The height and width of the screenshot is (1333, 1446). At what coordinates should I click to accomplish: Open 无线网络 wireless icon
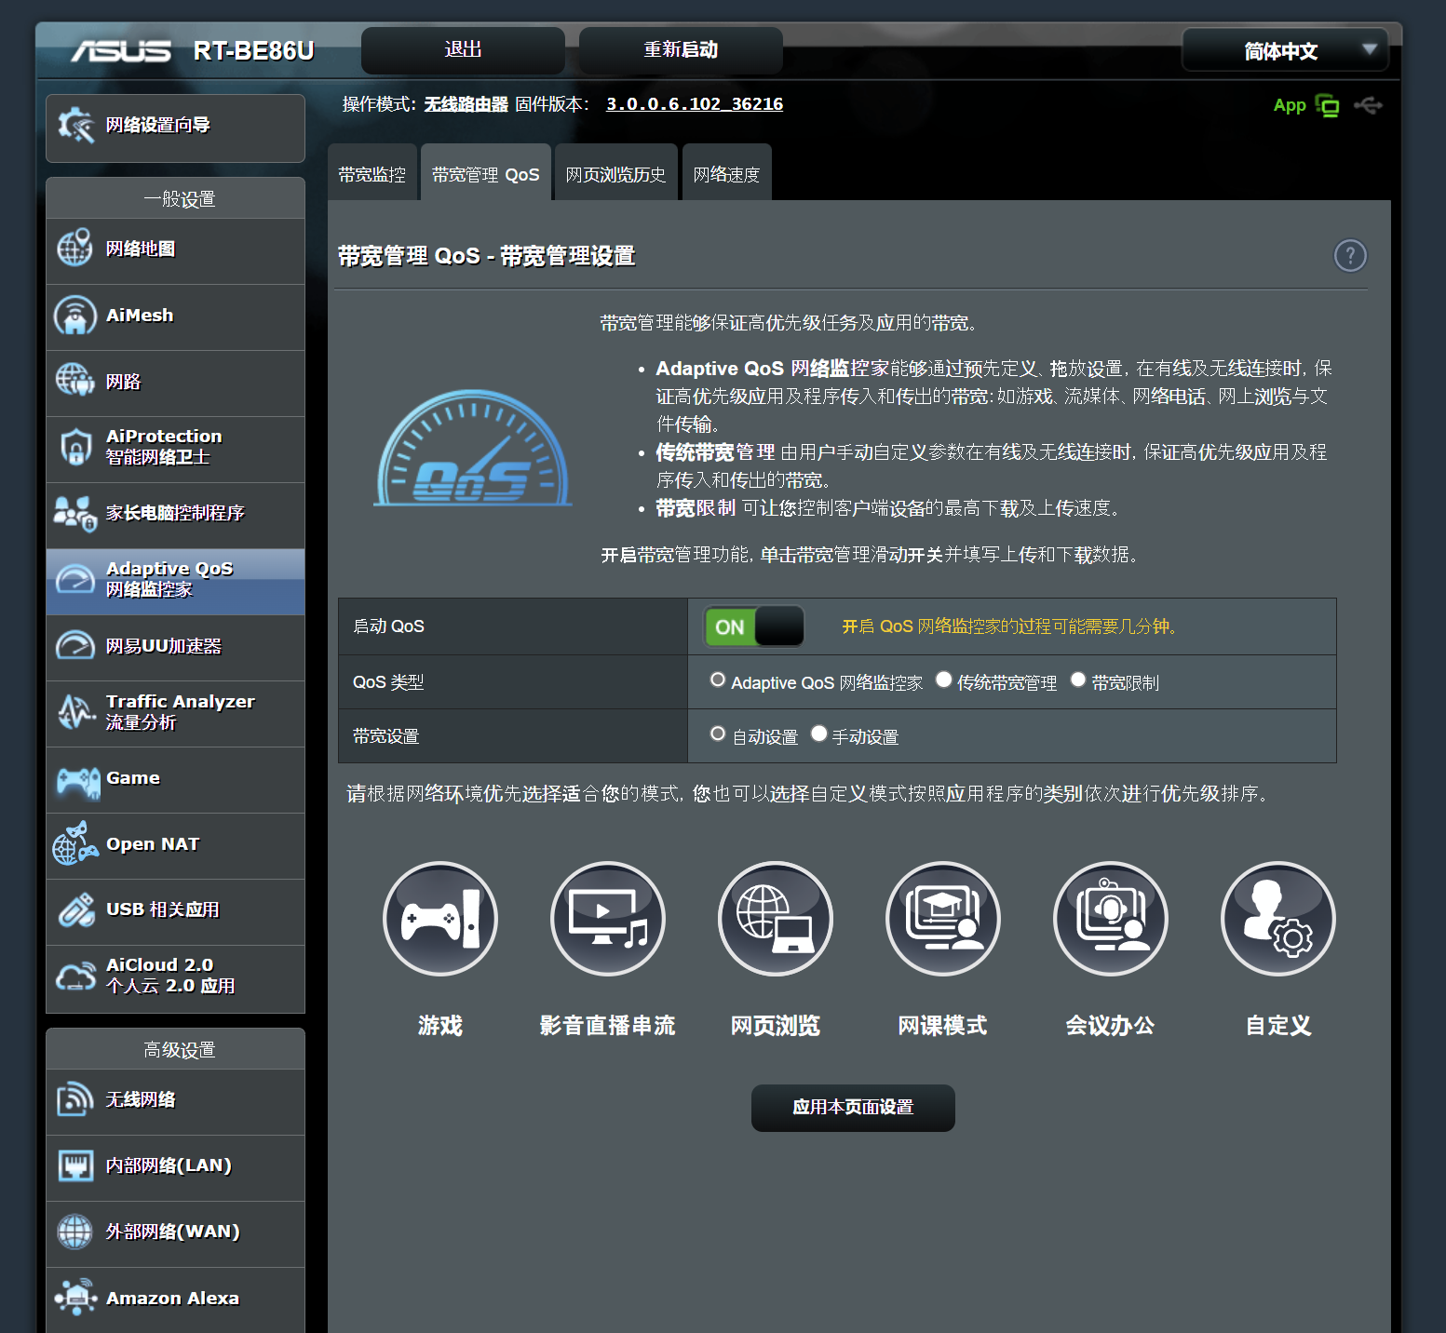point(74,1099)
